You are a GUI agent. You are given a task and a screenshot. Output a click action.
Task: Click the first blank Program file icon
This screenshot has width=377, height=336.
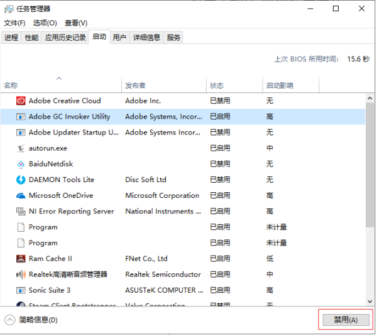[x=21, y=227]
